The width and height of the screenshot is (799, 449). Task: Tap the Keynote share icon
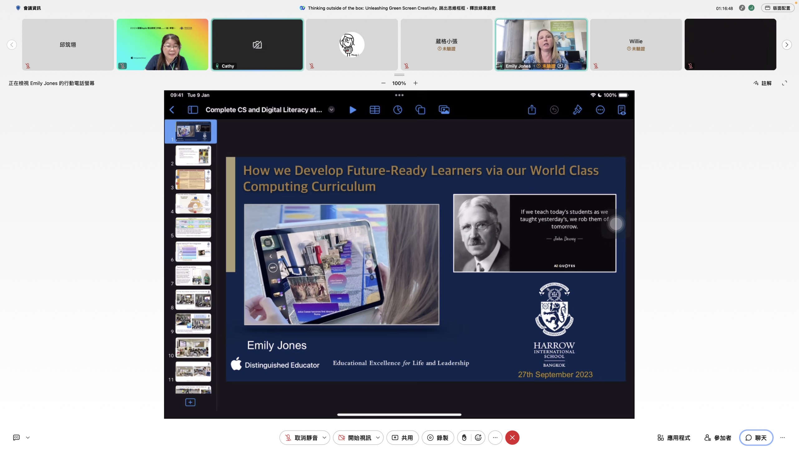point(532,110)
